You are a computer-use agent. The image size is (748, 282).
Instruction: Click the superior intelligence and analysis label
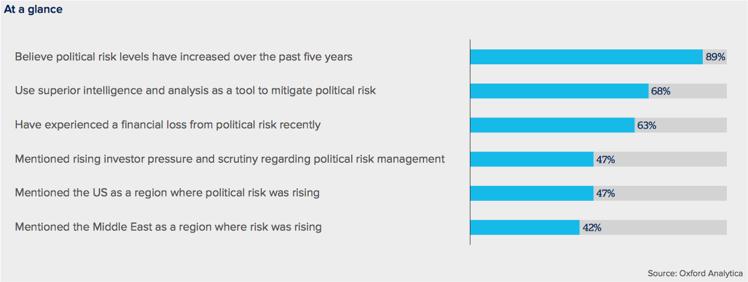(x=195, y=91)
